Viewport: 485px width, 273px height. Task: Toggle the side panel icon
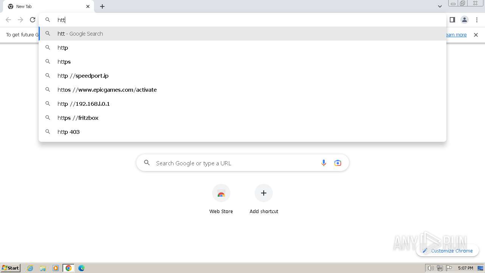point(452,20)
